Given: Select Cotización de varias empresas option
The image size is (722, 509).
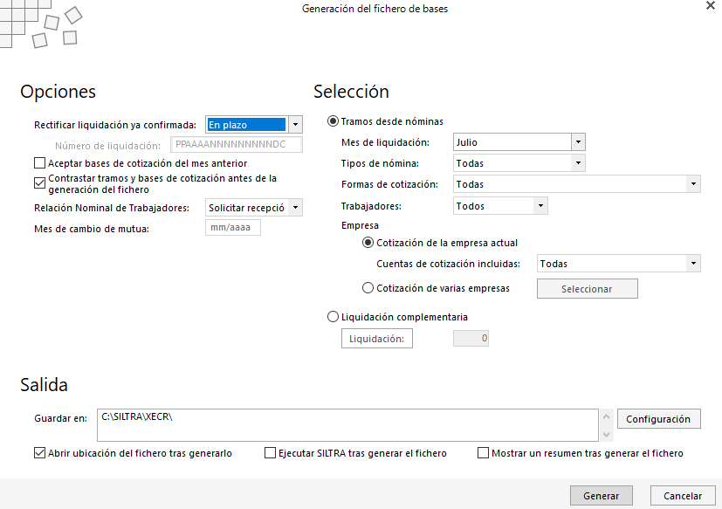Looking at the screenshot, I should 368,288.
